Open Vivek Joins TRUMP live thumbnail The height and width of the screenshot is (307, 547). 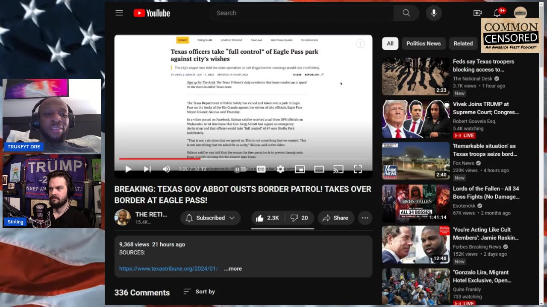(416, 119)
